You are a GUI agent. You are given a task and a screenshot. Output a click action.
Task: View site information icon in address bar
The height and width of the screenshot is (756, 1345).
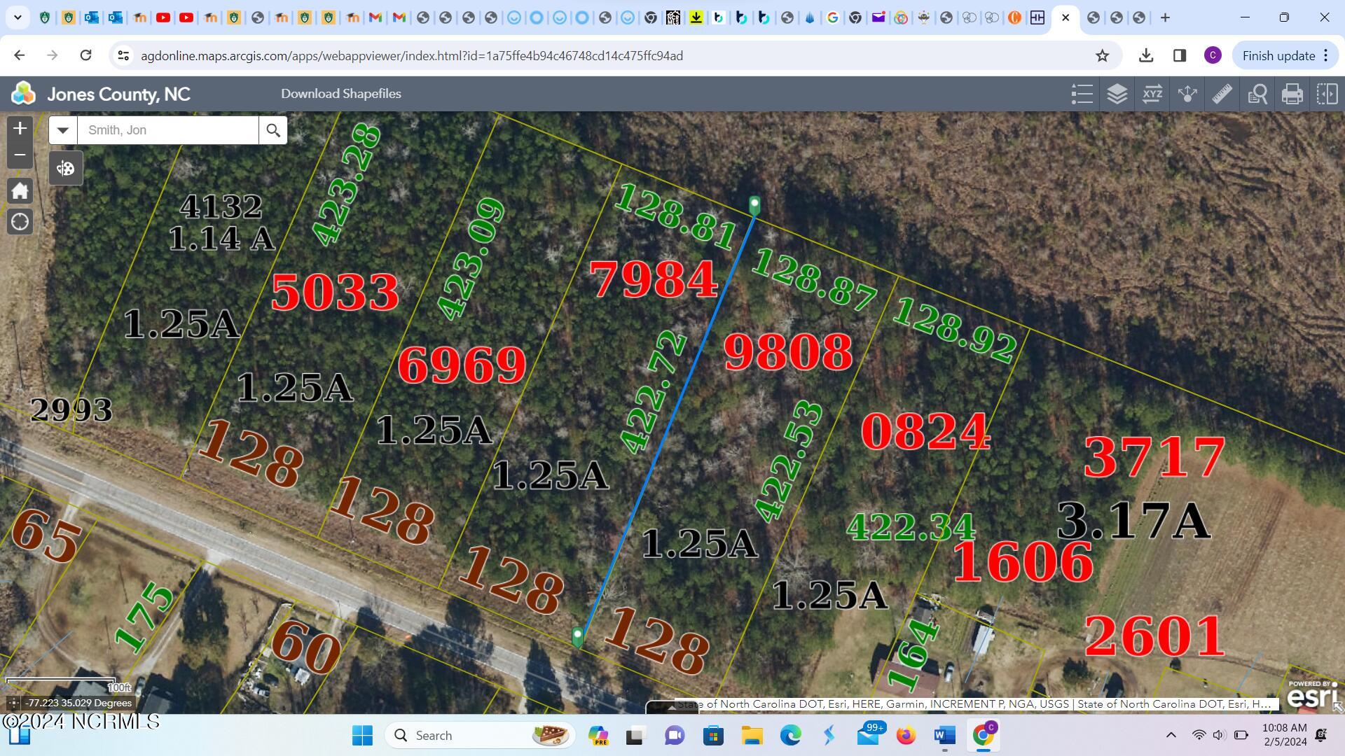[123, 55]
